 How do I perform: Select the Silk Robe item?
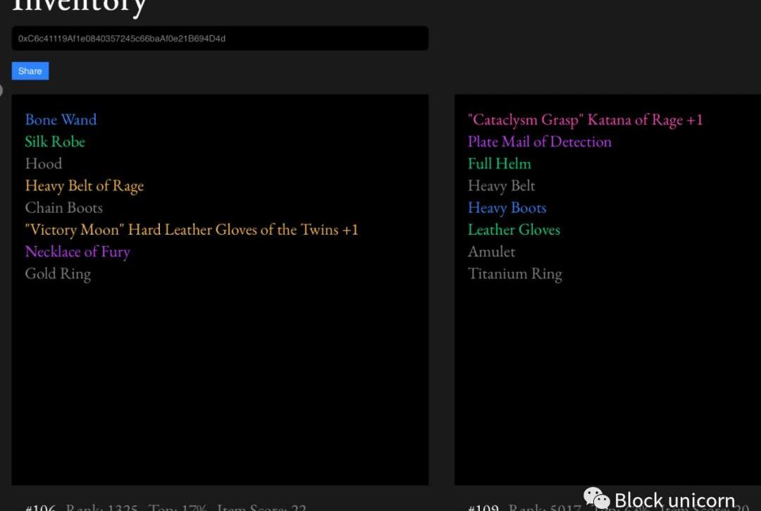click(55, 142)
